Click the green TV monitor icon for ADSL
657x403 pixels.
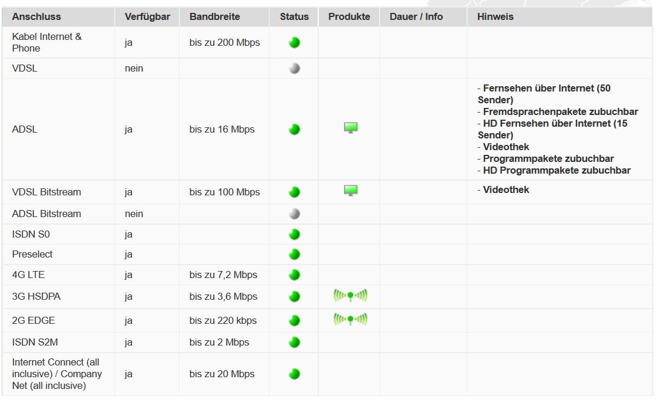pyautogui.click(x=351, y=128)
